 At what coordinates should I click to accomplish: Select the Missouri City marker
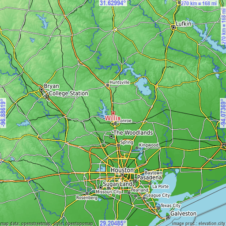coord(109,188)
